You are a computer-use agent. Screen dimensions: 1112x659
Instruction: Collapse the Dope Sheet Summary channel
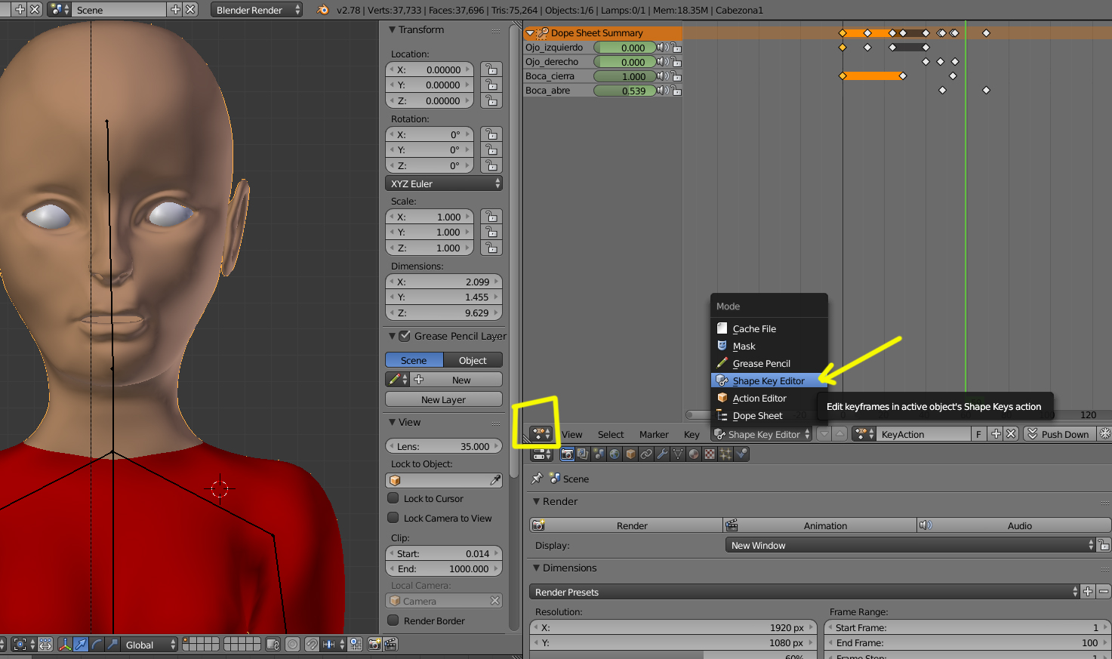[x=530, y=33]
